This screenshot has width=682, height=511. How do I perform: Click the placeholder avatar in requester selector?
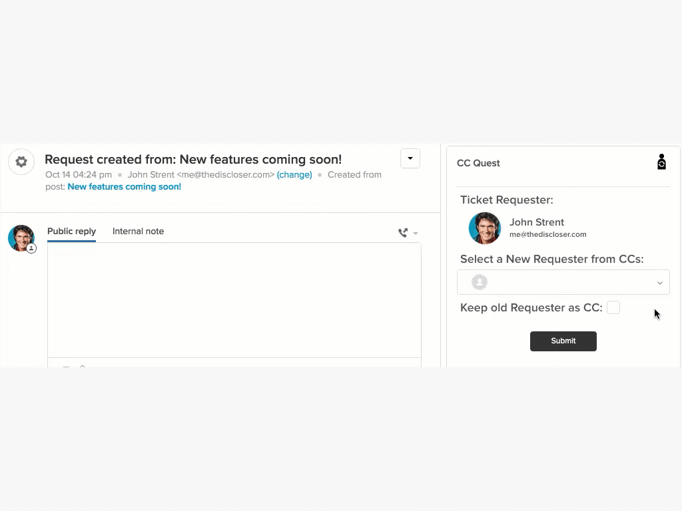[480, 282]
